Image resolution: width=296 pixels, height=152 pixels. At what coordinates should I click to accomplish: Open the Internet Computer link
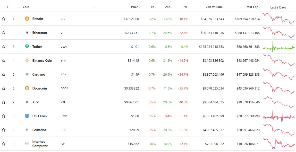click(x=40, y=144)
